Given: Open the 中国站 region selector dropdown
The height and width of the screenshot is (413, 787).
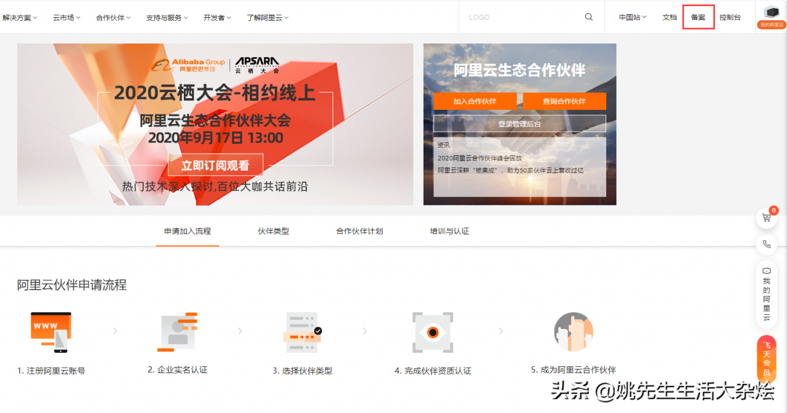Looking at the screenshot, I should tap(633, 17).
